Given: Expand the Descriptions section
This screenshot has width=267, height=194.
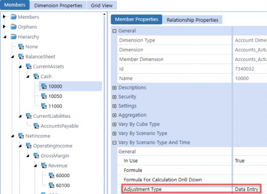Looking at the screenshot, I should (114, 88).
